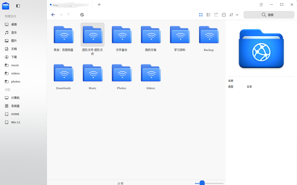Viewport: 297px width, 185px height.
Task: Open 系统盘 partition
Action: [x=23, y=106]
